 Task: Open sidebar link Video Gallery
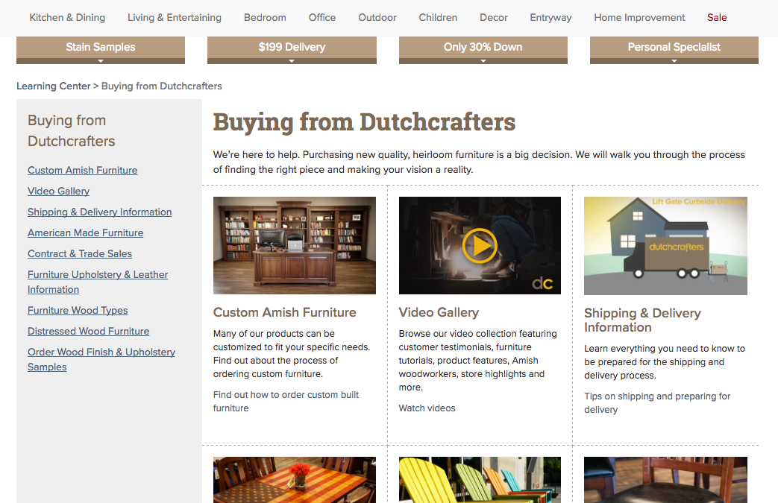pyautogui.click(x=58, y=191)
